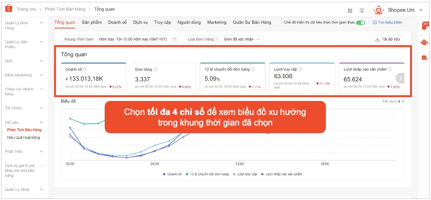Select the Tổng quan tab
This screenshot has height=200, width=431.
coord(65,22)
